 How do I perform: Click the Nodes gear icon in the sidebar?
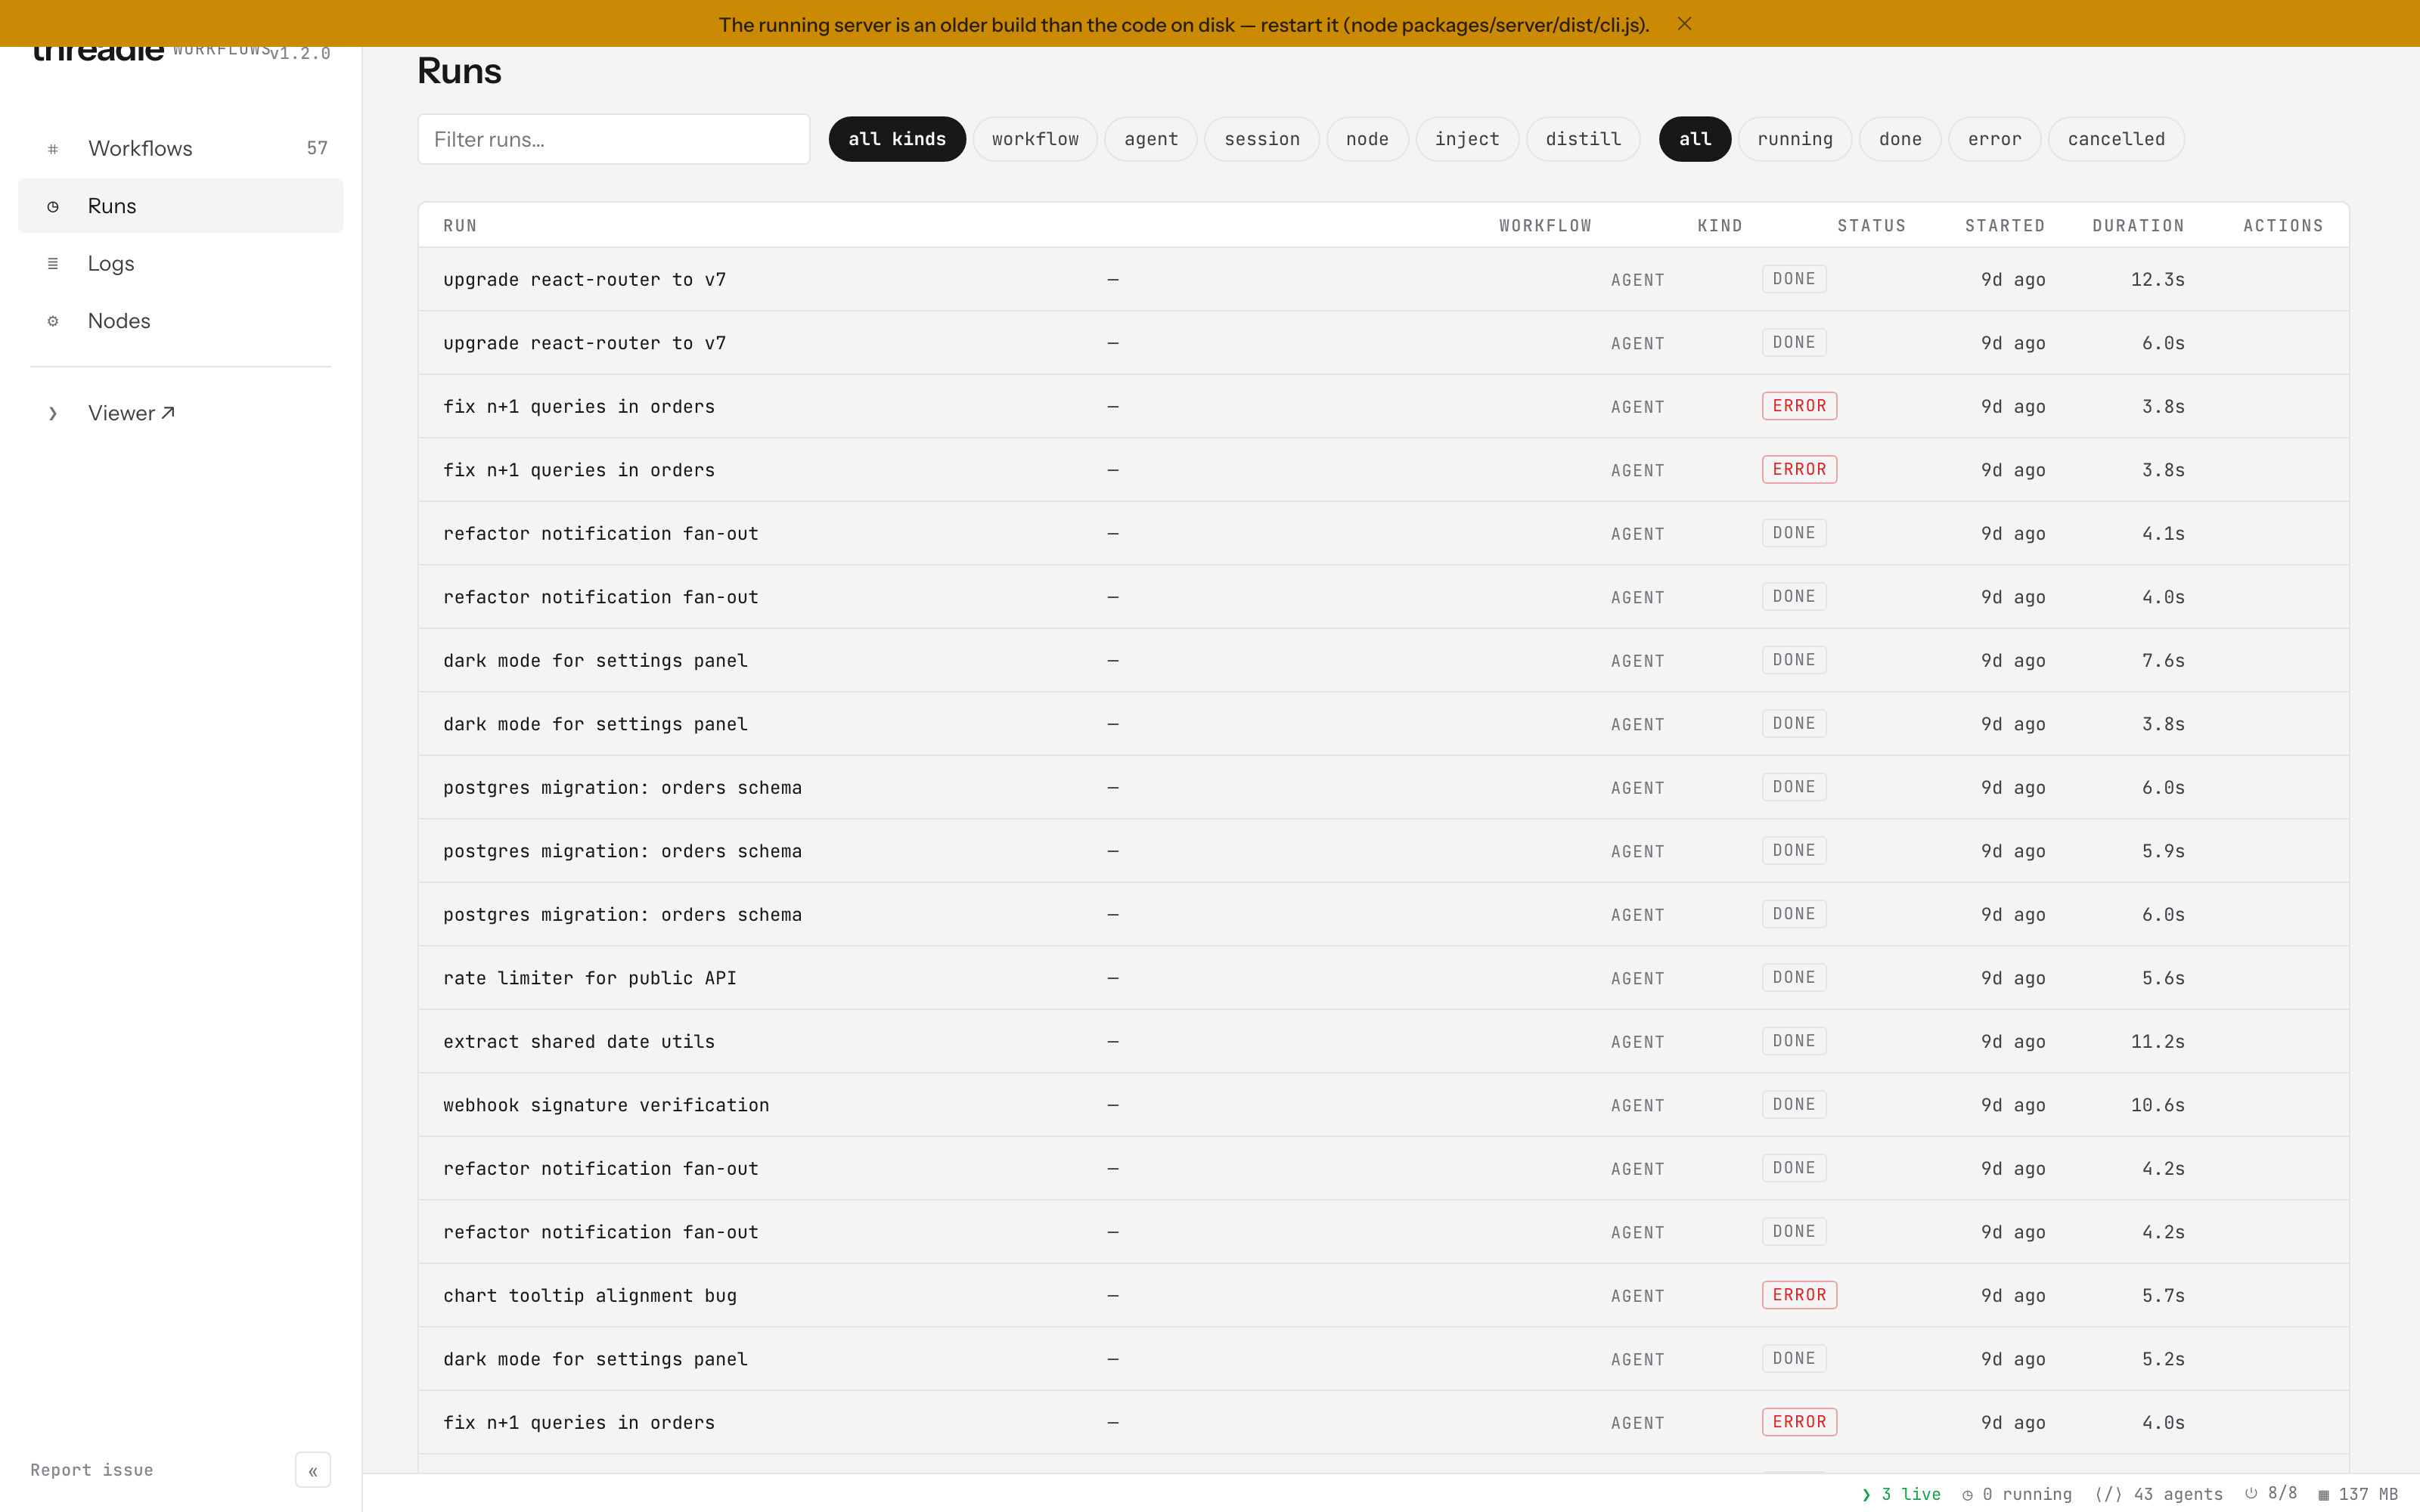tap(53, 321)
